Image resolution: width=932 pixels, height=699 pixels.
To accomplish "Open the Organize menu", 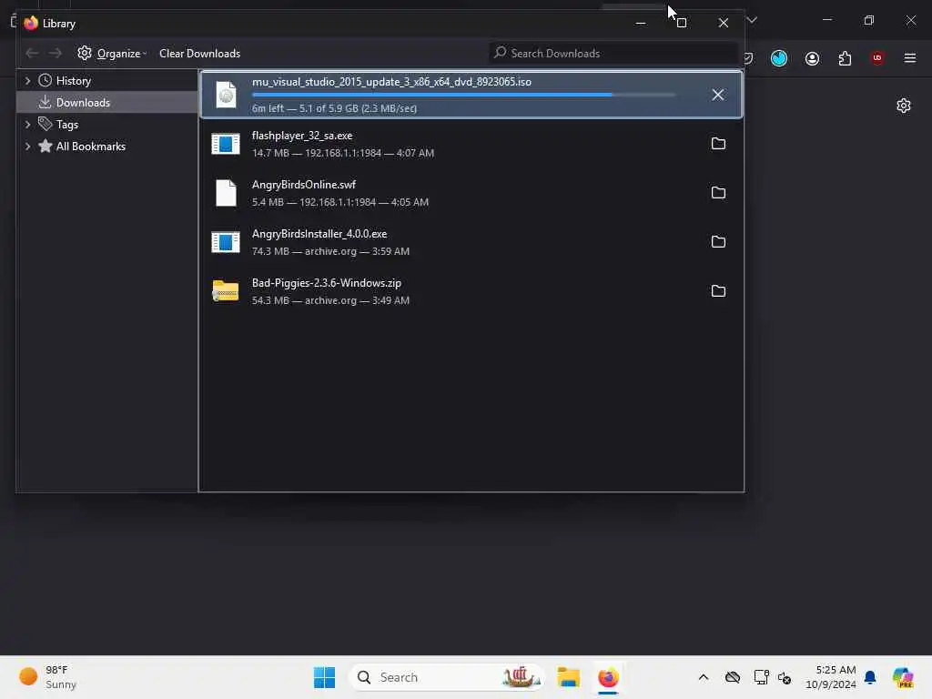I will point(112,54).
